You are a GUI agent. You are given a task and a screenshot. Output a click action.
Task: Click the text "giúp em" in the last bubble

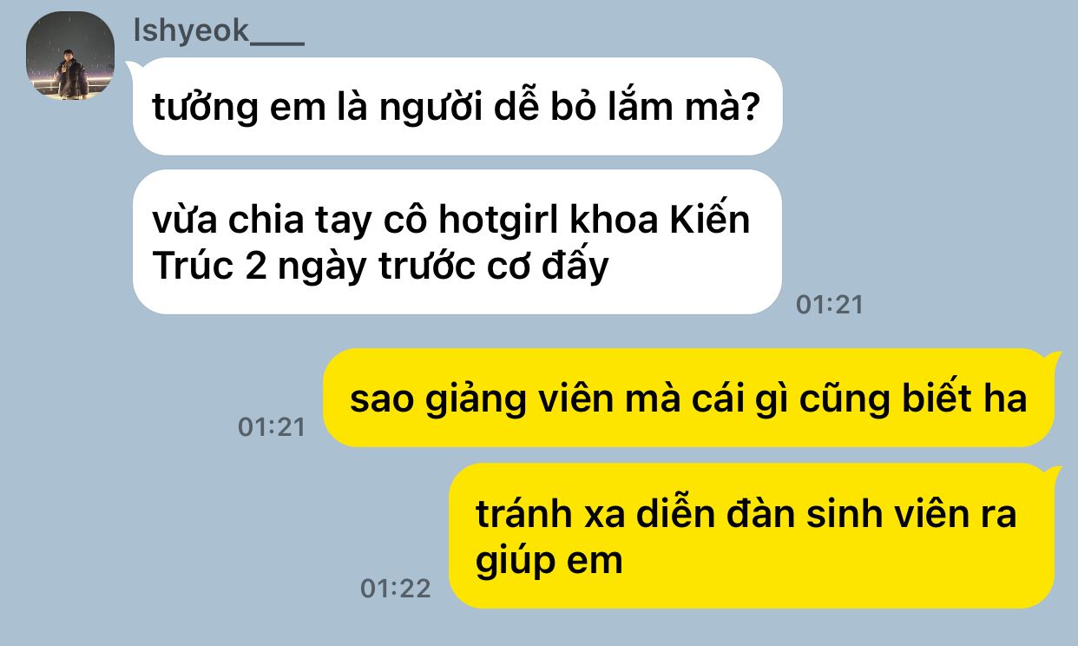(x=549, y=561)
